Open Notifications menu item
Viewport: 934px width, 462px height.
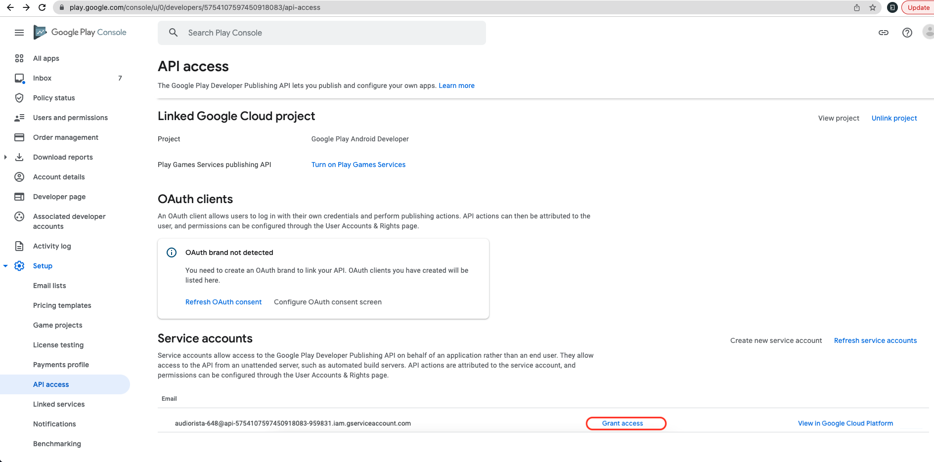[x=54, y=424]
